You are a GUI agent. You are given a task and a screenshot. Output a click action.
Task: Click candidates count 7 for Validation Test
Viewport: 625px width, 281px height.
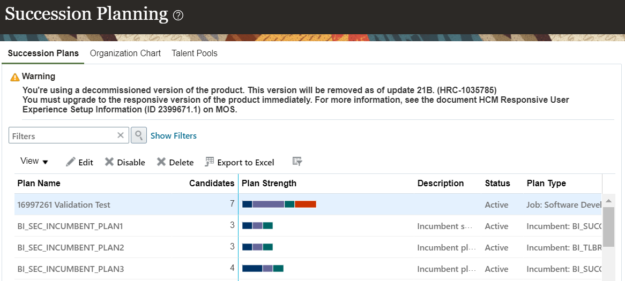point(232,204)
